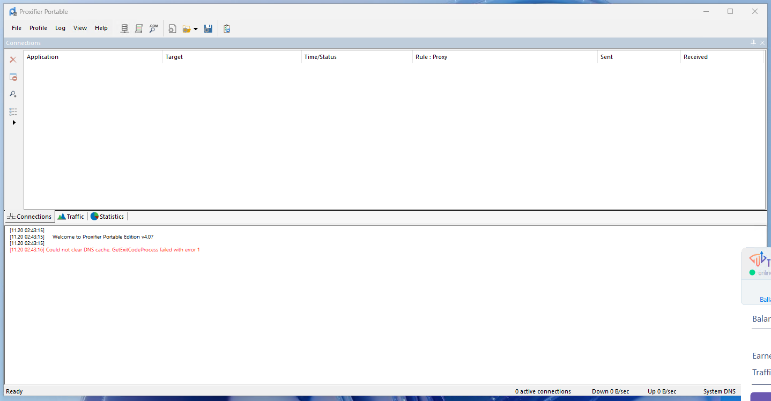The height and width of the screenshot is (401, 771).
Task: Expand the Open Profile dropdown arrow
Action: 196,29
